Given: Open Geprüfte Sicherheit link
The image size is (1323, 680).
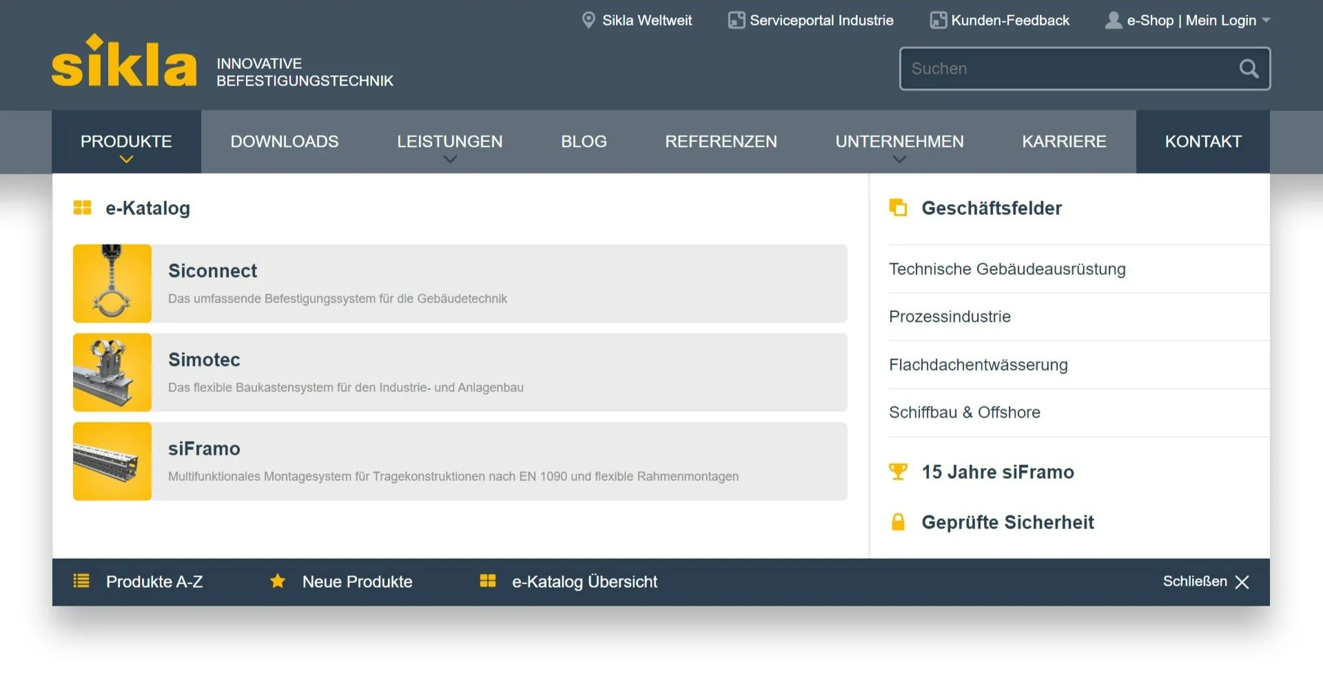Looking at the screenshot, I should (1007, 522).
